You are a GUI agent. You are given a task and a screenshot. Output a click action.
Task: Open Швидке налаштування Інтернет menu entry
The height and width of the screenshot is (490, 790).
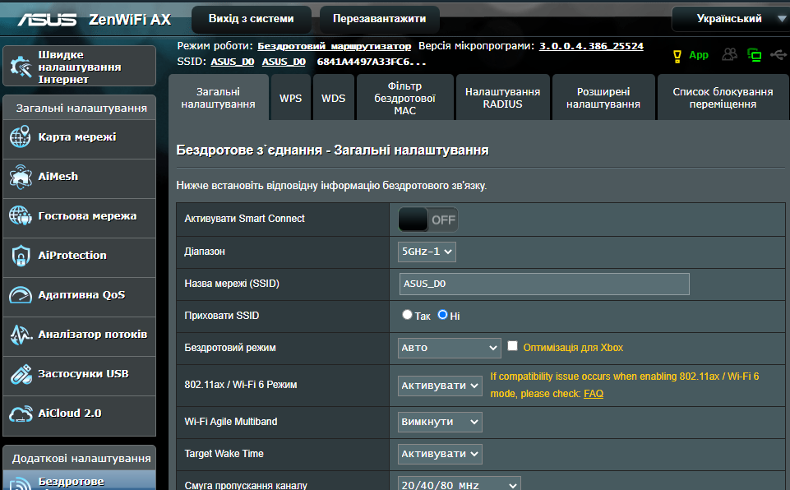tap(79, 66)
